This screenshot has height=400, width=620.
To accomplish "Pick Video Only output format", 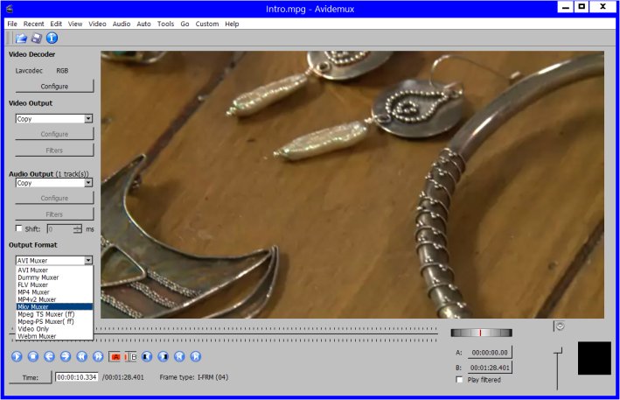I will pos(54,328).
